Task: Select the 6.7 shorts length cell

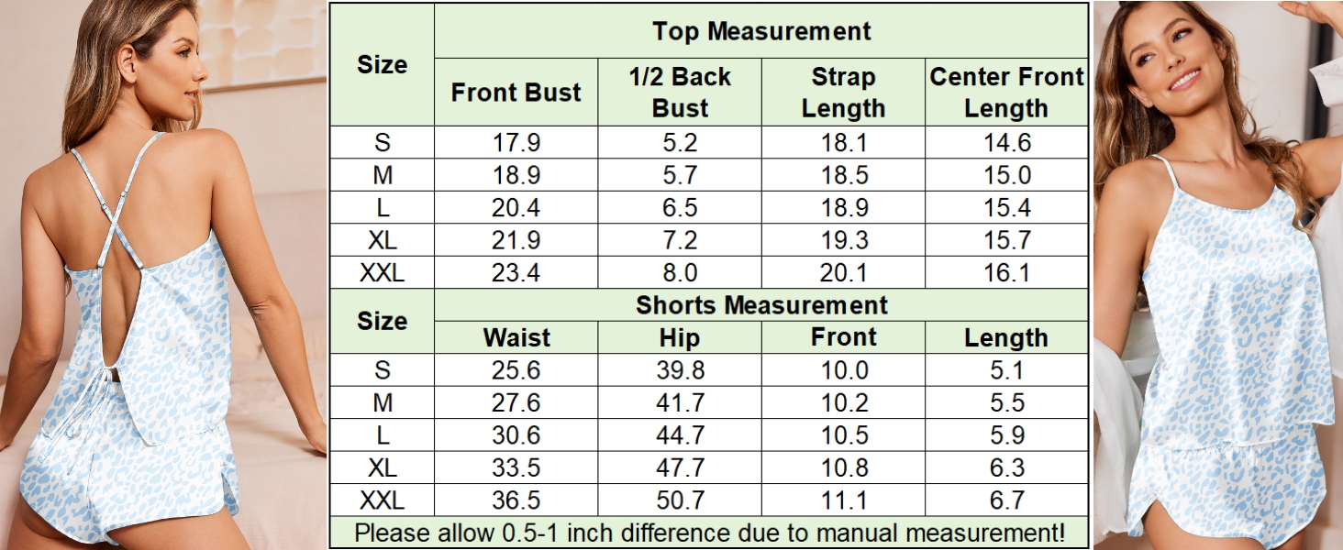Action: click(1006, 500)
